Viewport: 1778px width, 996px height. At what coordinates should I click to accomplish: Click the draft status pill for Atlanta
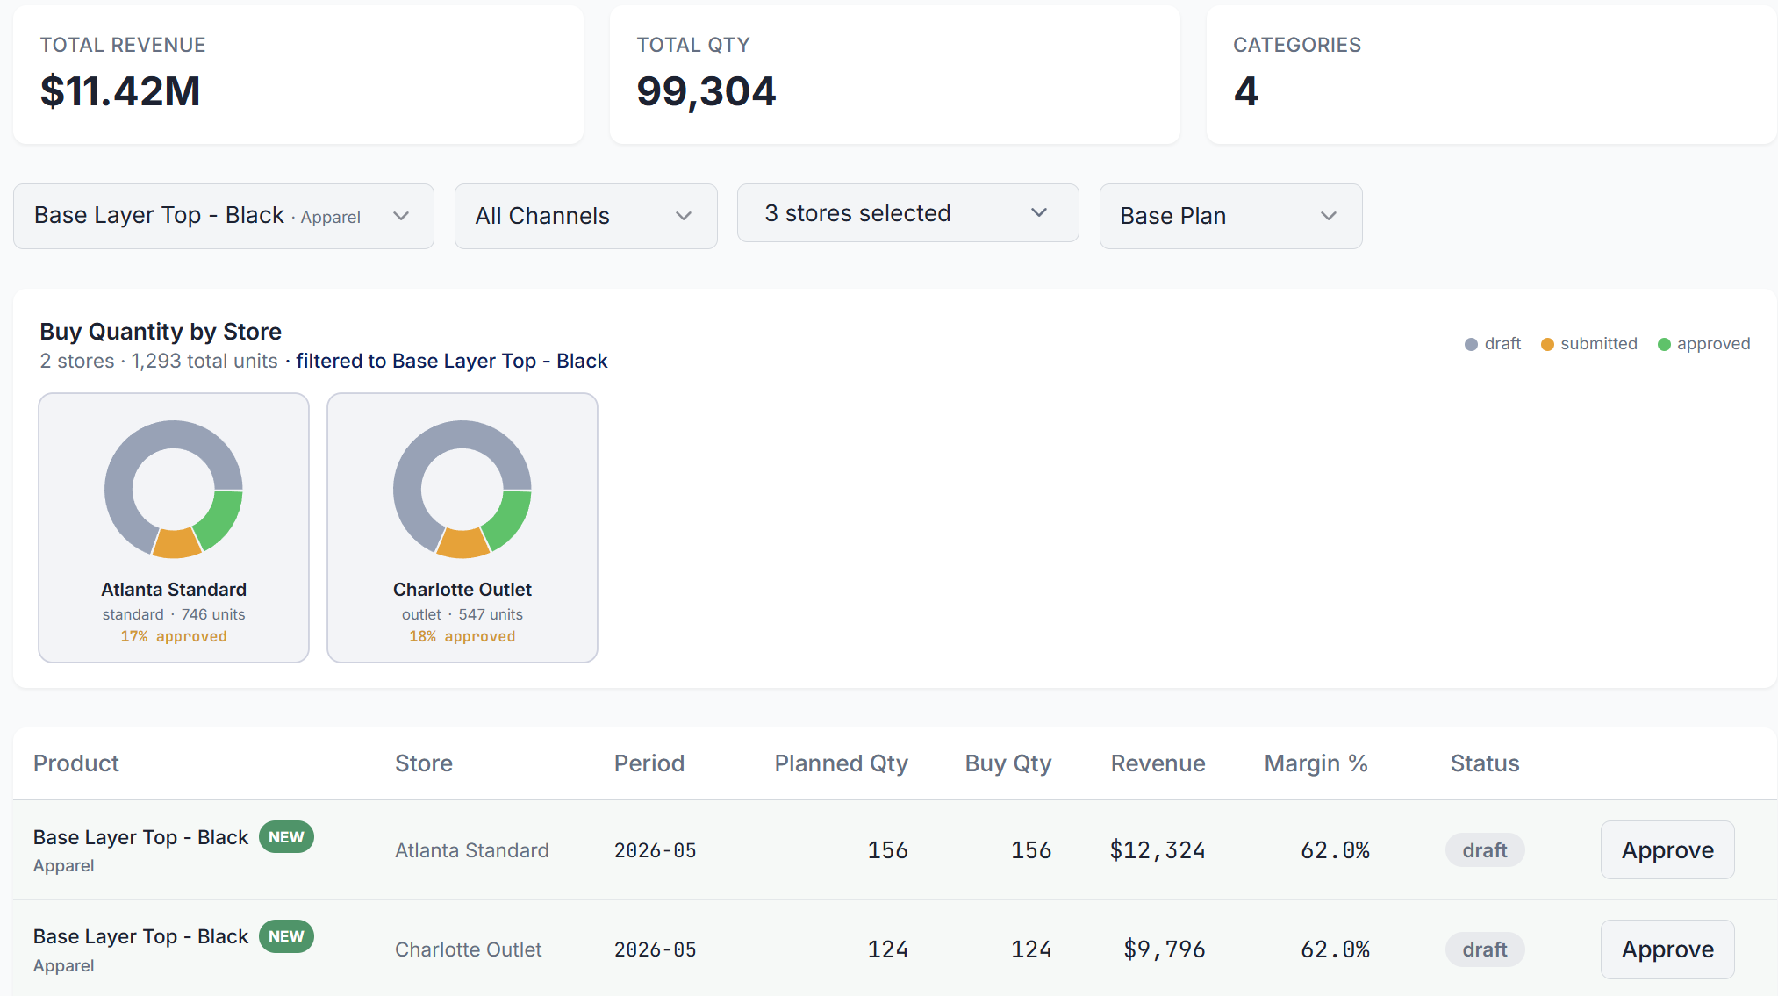[1484, 850]
